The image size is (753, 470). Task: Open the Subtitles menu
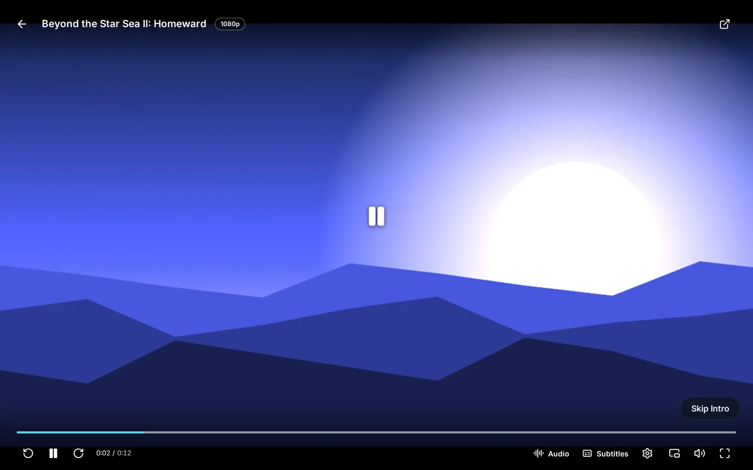click(606, 453)
